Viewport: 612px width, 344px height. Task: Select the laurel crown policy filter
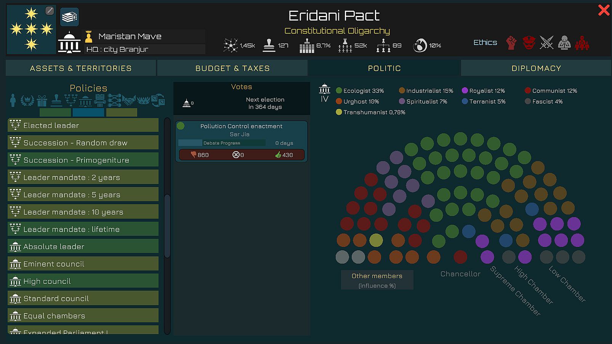[x=27, y=101]
